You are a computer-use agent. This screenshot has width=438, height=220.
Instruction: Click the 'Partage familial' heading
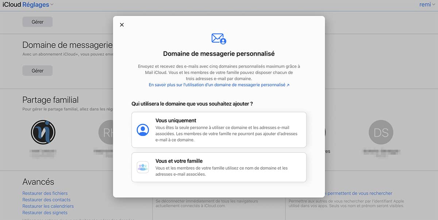point(50,100)
